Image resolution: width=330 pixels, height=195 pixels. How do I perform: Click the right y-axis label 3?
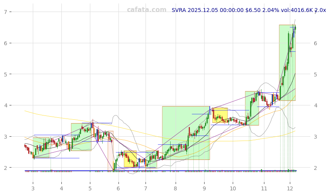tap(315, 137)
